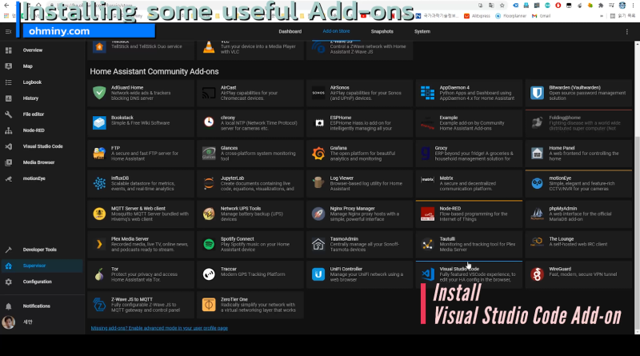Open Overview in the sidebar

(42, 50)
